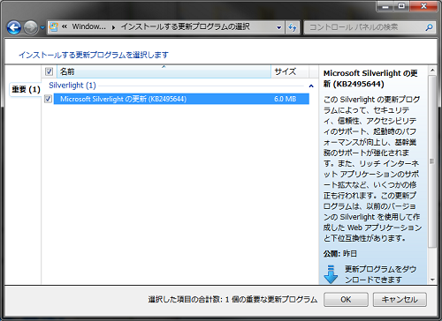Click the details pane title 'Microsoft Silverlight の更新'
This screenshot has width=442, height=321.
[370, 78]
